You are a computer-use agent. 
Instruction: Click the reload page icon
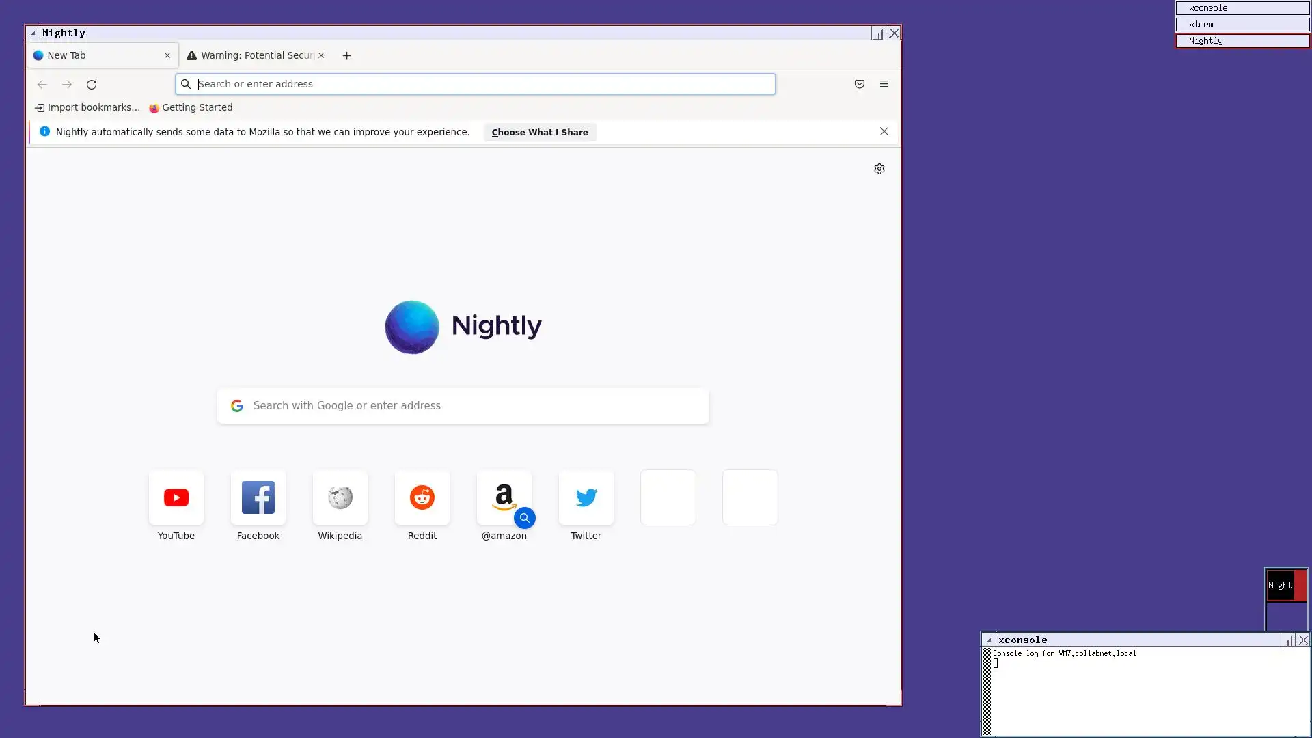tap(92, 85)
